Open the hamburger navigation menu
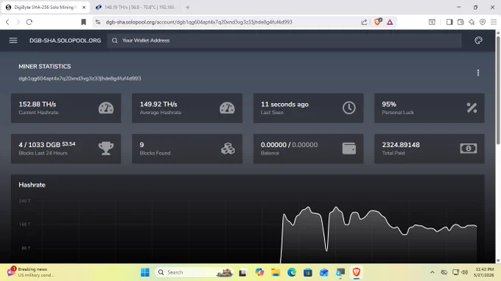501x281 pixels. pyautogui.click(x=13, y=40)
